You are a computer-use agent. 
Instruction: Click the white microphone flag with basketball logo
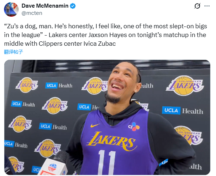pyautogui.click(x=53, y=167)
